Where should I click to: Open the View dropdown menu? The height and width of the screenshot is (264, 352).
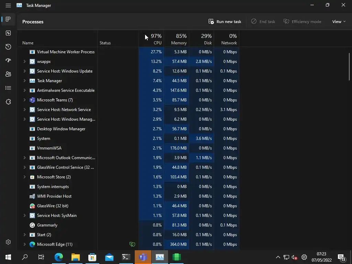[x=339, y=22]
